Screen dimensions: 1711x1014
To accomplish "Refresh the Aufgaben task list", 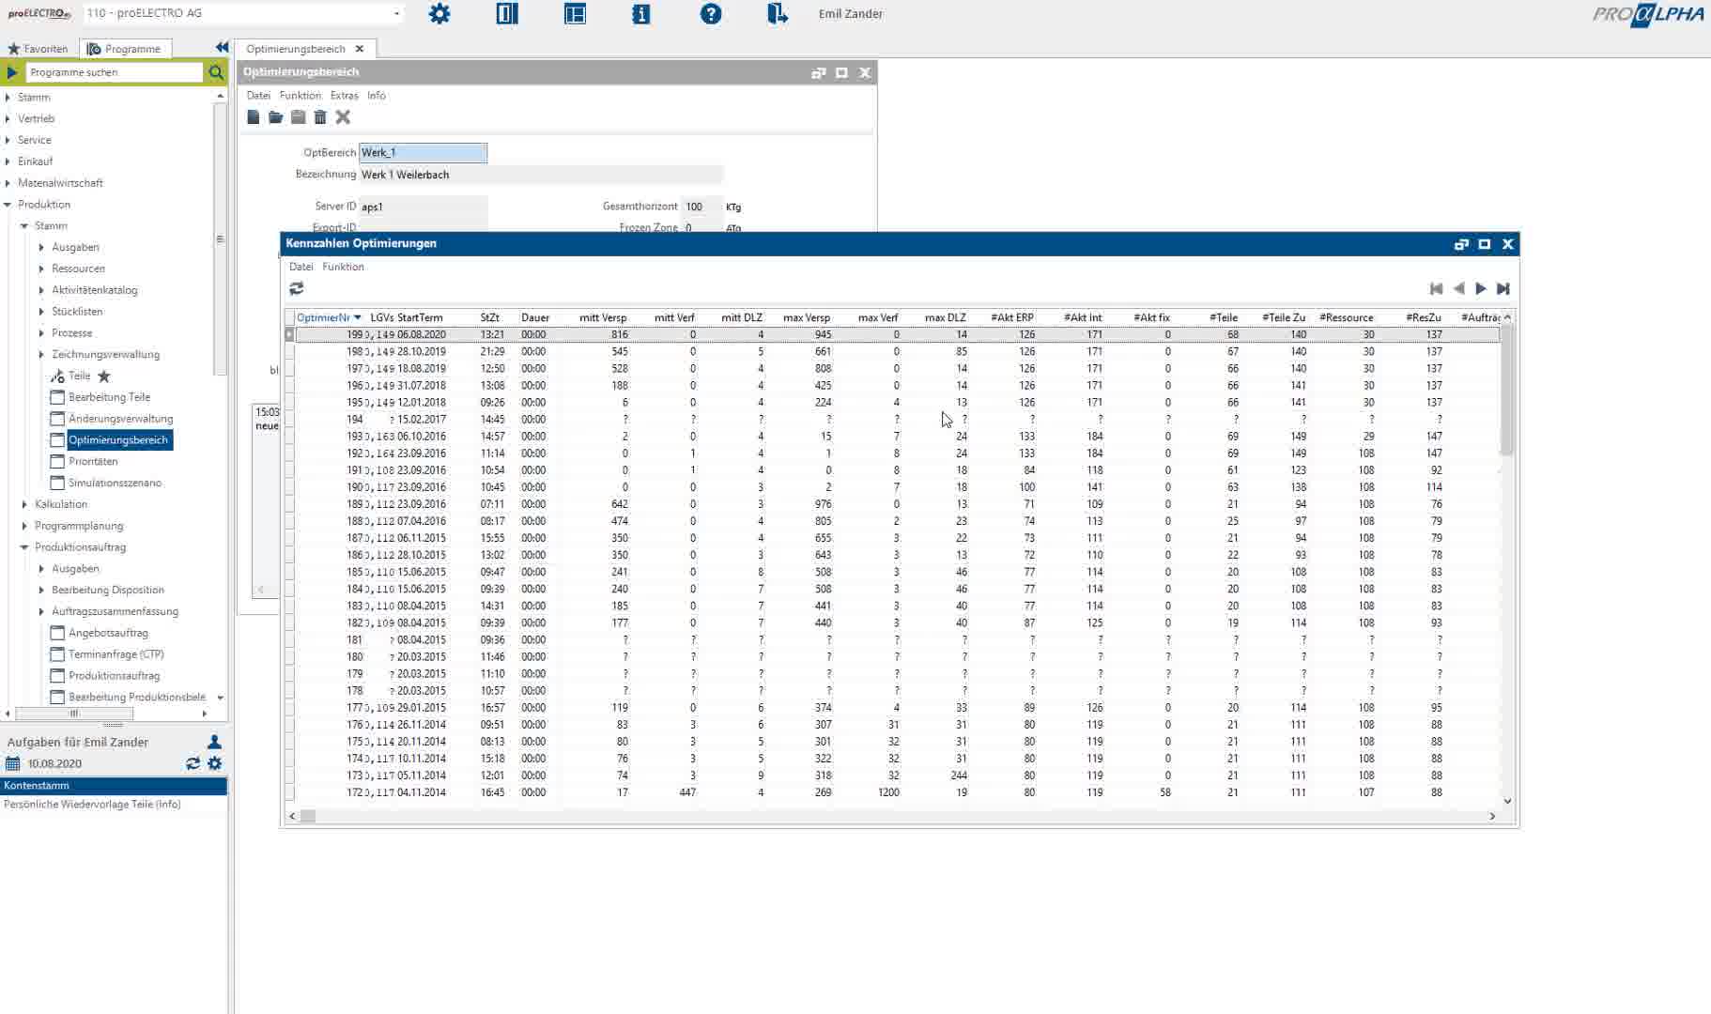I will 193,764.
